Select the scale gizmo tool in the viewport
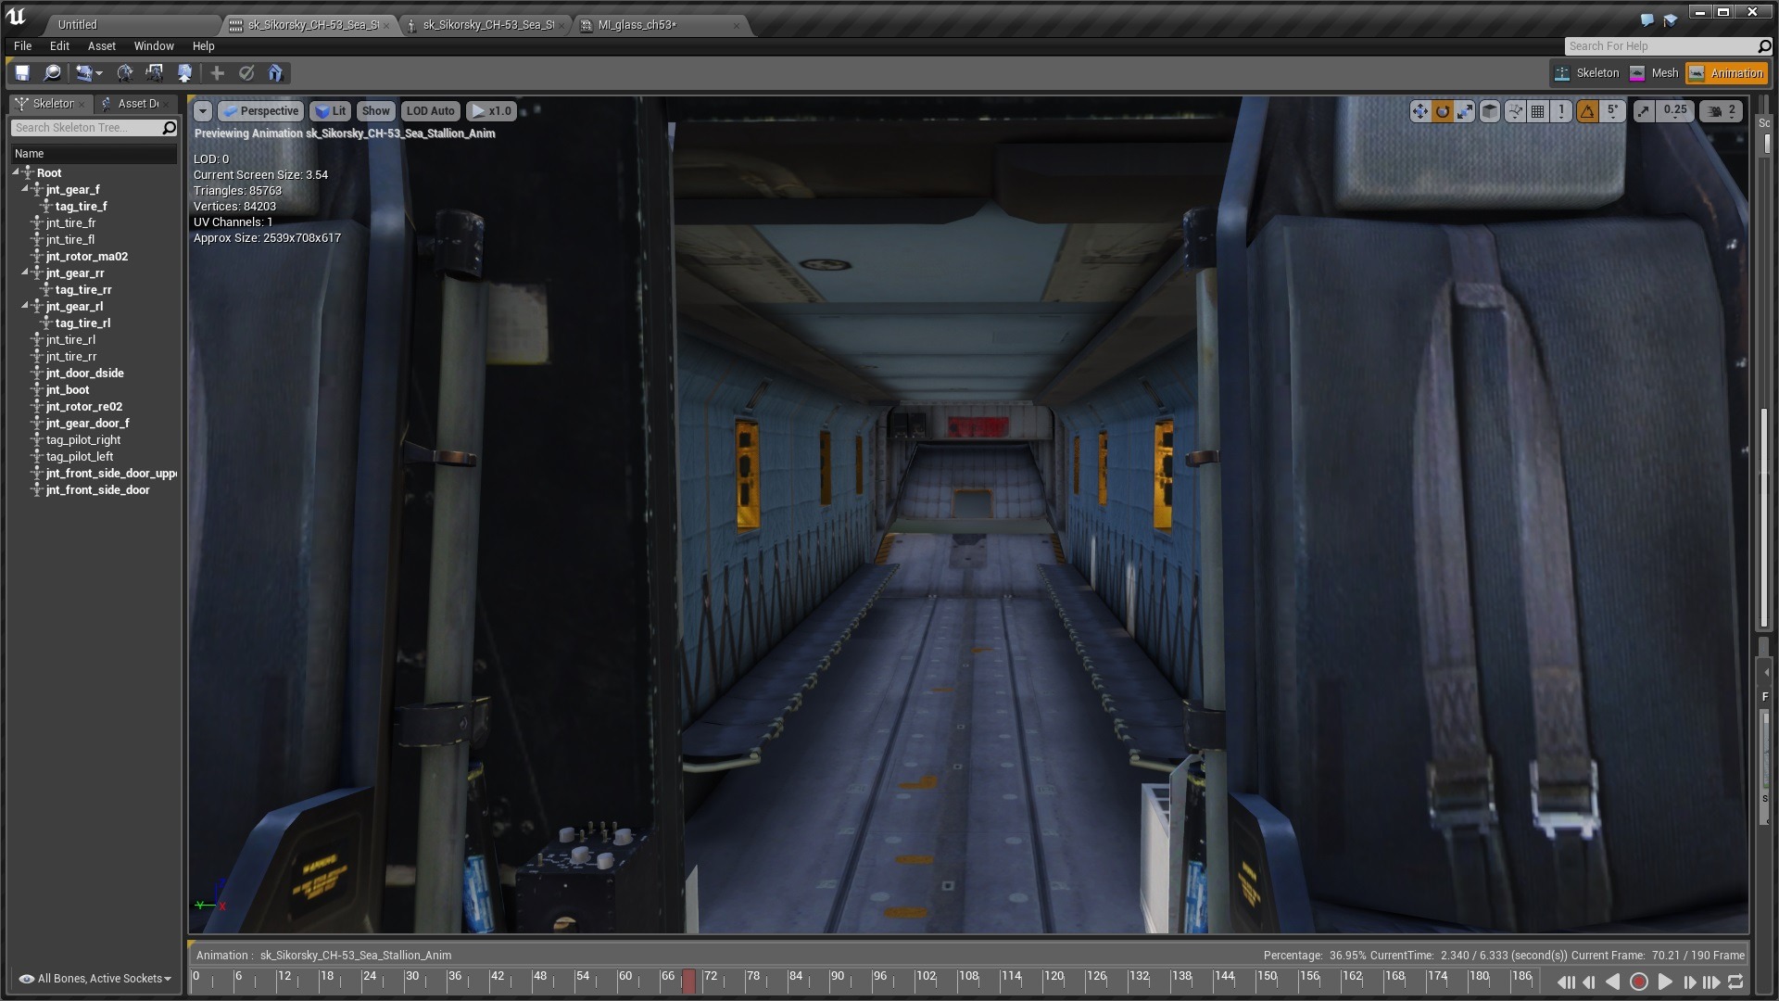The image size is (1779, 1001). (x=1465, y=111)
